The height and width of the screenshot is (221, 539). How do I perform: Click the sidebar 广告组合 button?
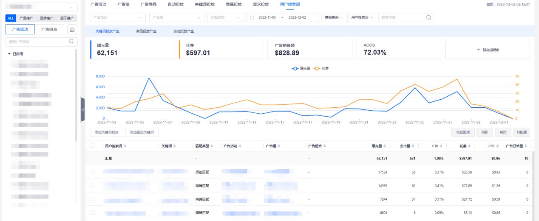[x=49, y=29]
